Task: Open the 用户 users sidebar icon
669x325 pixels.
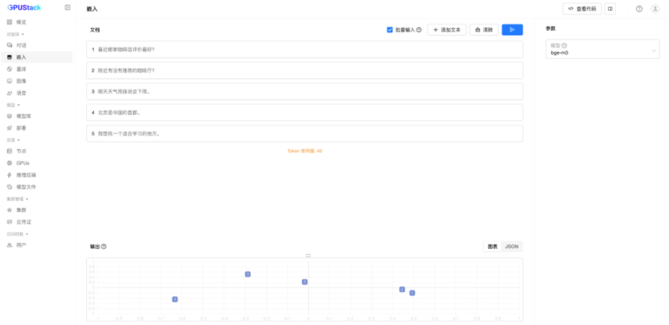Action: [9, 245]
